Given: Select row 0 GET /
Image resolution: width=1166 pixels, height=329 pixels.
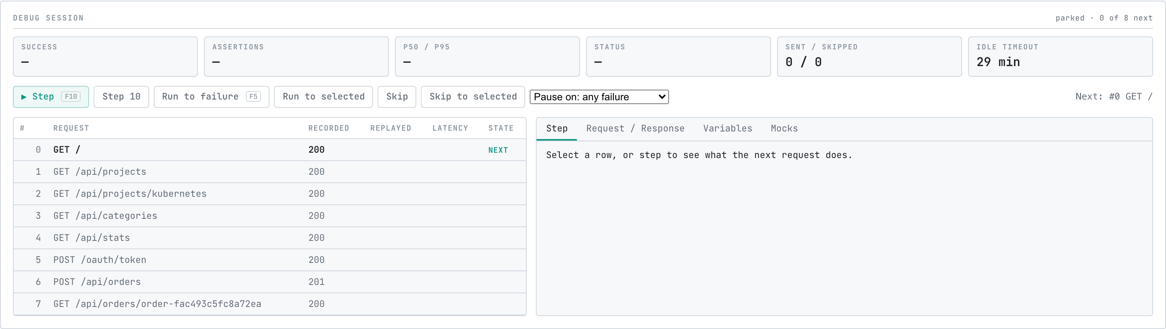Looking at the screenshot, I should coord(270,150).
